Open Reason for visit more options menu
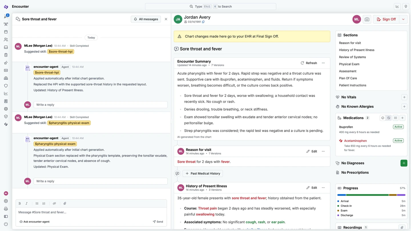Viewport: 411px width, 231px height. pos(323,151)
